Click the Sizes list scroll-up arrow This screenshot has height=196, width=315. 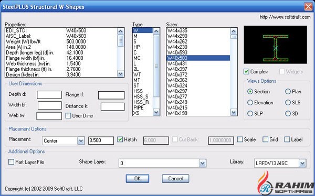[234, 31]
